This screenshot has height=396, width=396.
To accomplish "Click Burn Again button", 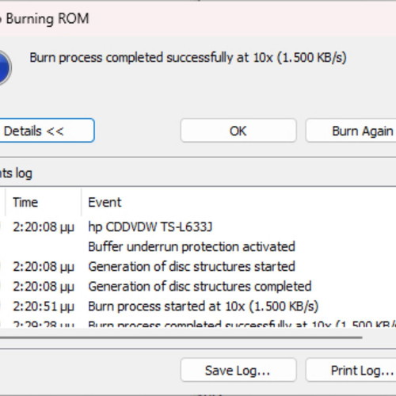I will 351,131.
